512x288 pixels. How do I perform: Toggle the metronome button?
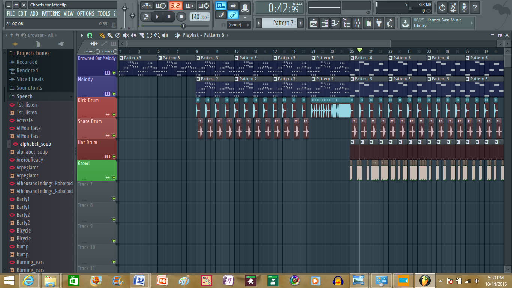pyautogui.click(x=147, y=6)
